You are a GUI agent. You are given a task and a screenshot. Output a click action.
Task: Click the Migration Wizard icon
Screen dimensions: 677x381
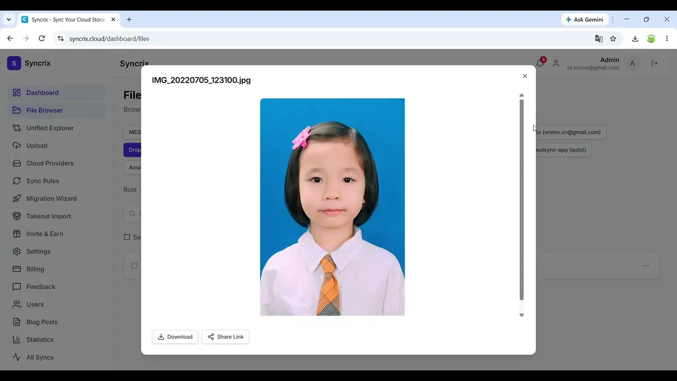tap(16, 198)
